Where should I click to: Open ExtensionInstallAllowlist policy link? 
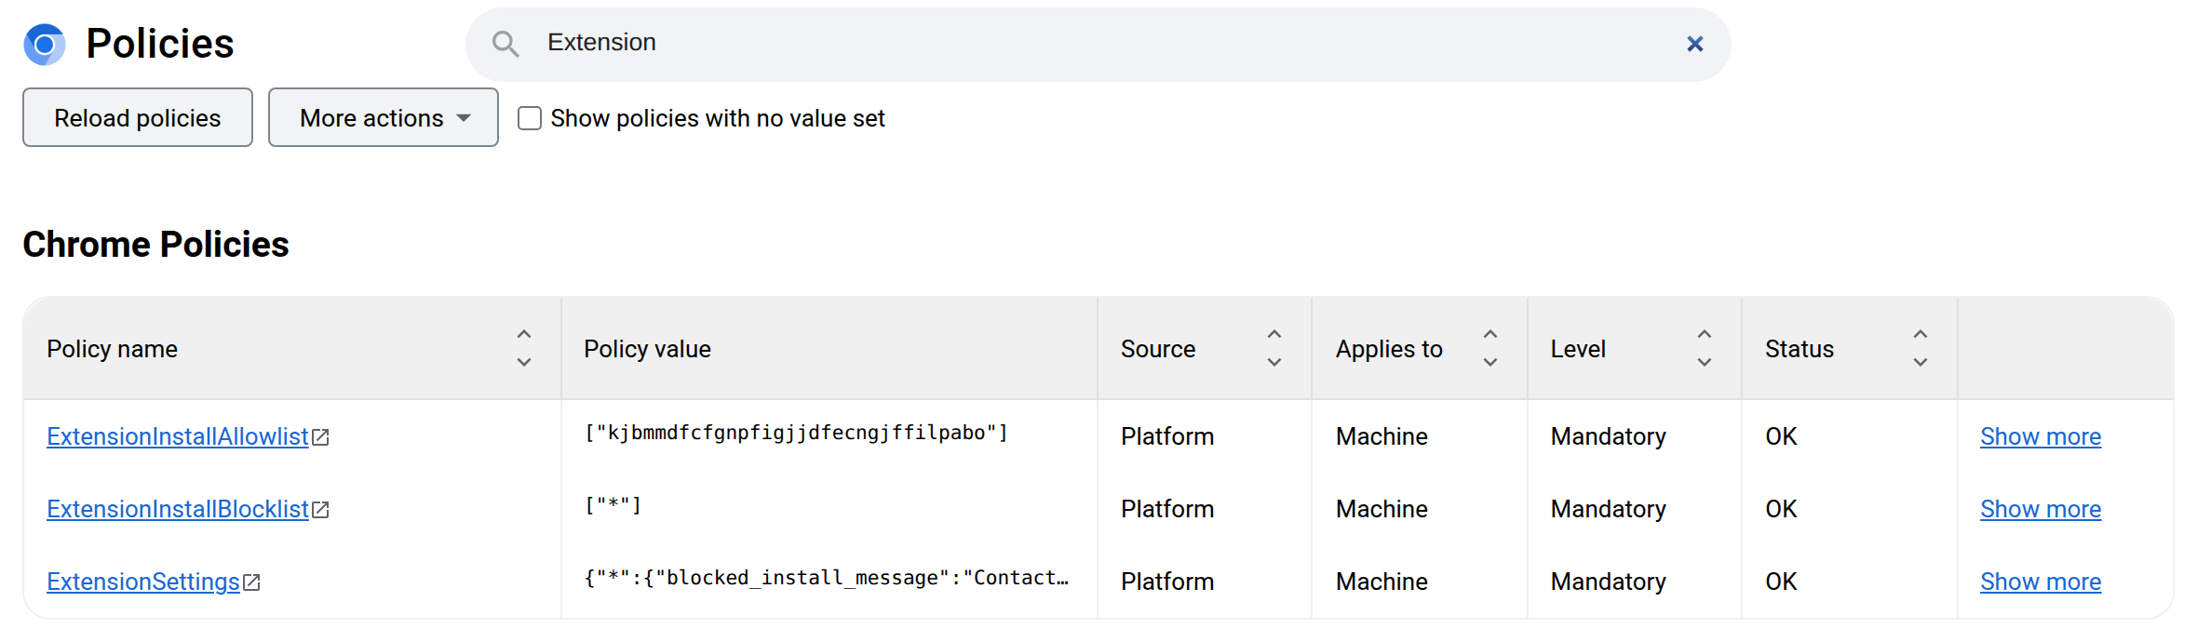(x=177, y=436)
